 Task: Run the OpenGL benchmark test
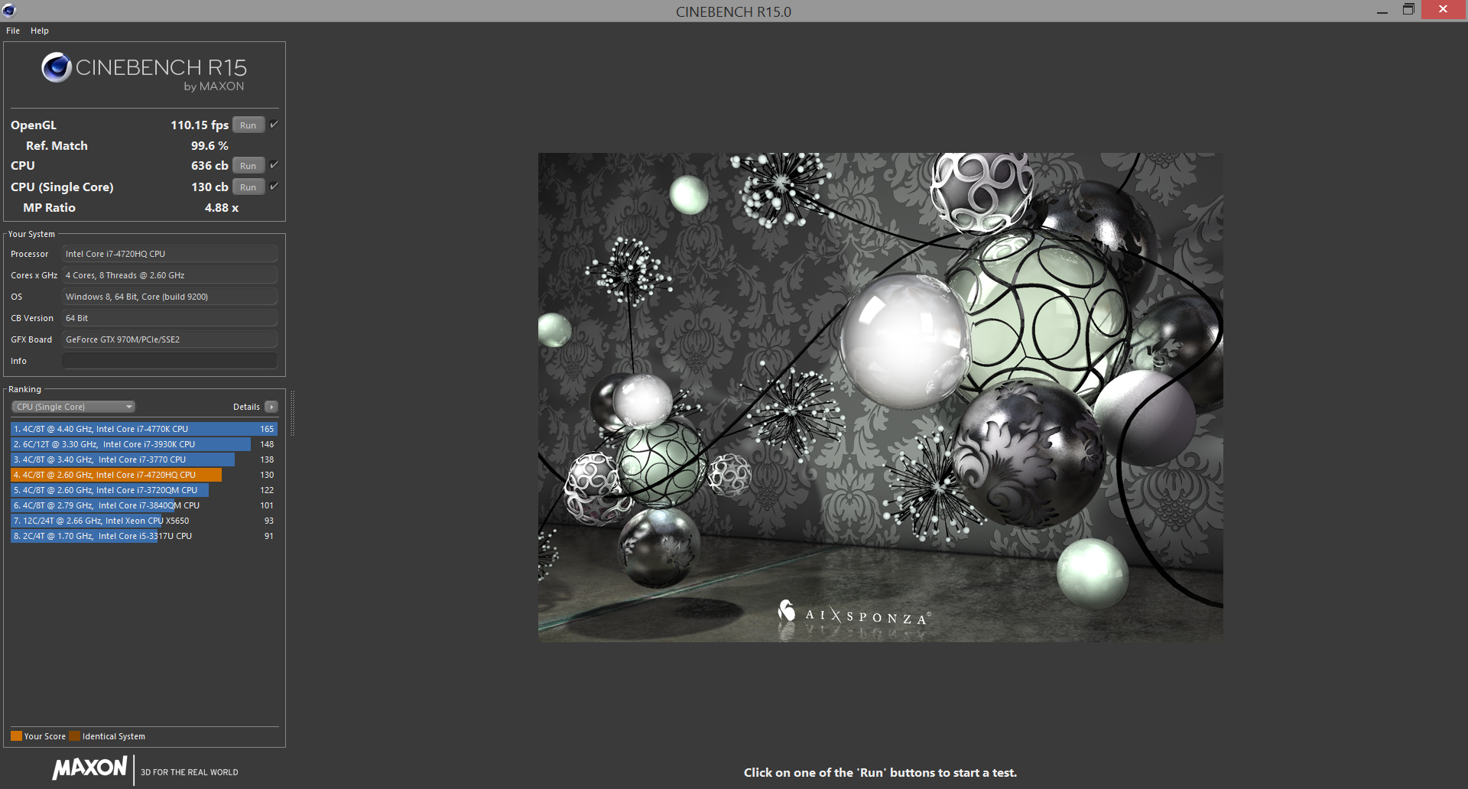(248, 125)
